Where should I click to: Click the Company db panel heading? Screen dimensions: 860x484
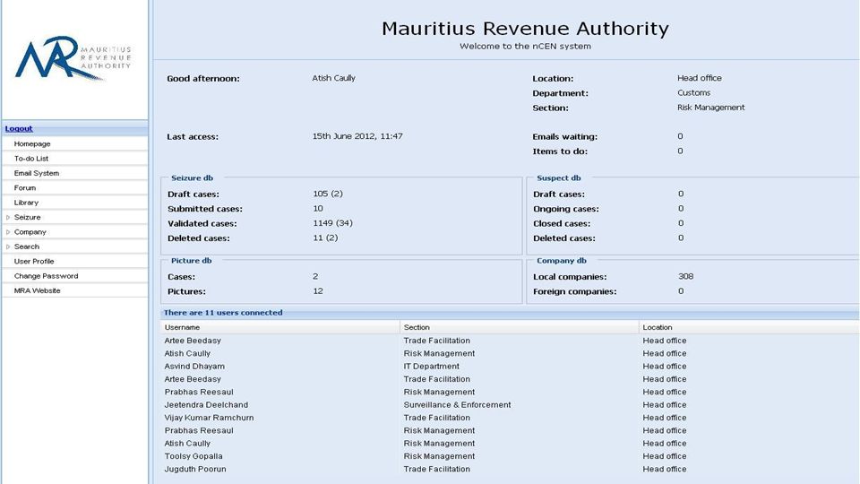(x=561, y=261)
